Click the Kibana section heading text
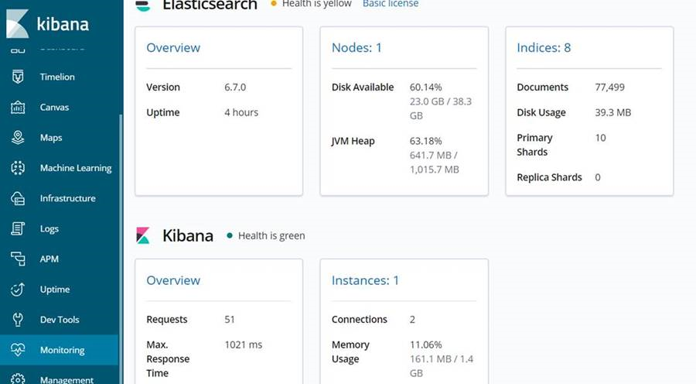 click(x=188, y=235)
